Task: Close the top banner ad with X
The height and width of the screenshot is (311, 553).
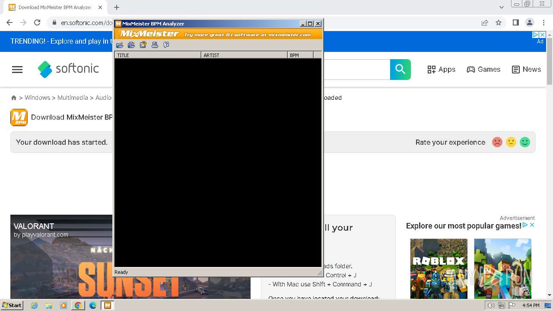Action: [543, 35]
